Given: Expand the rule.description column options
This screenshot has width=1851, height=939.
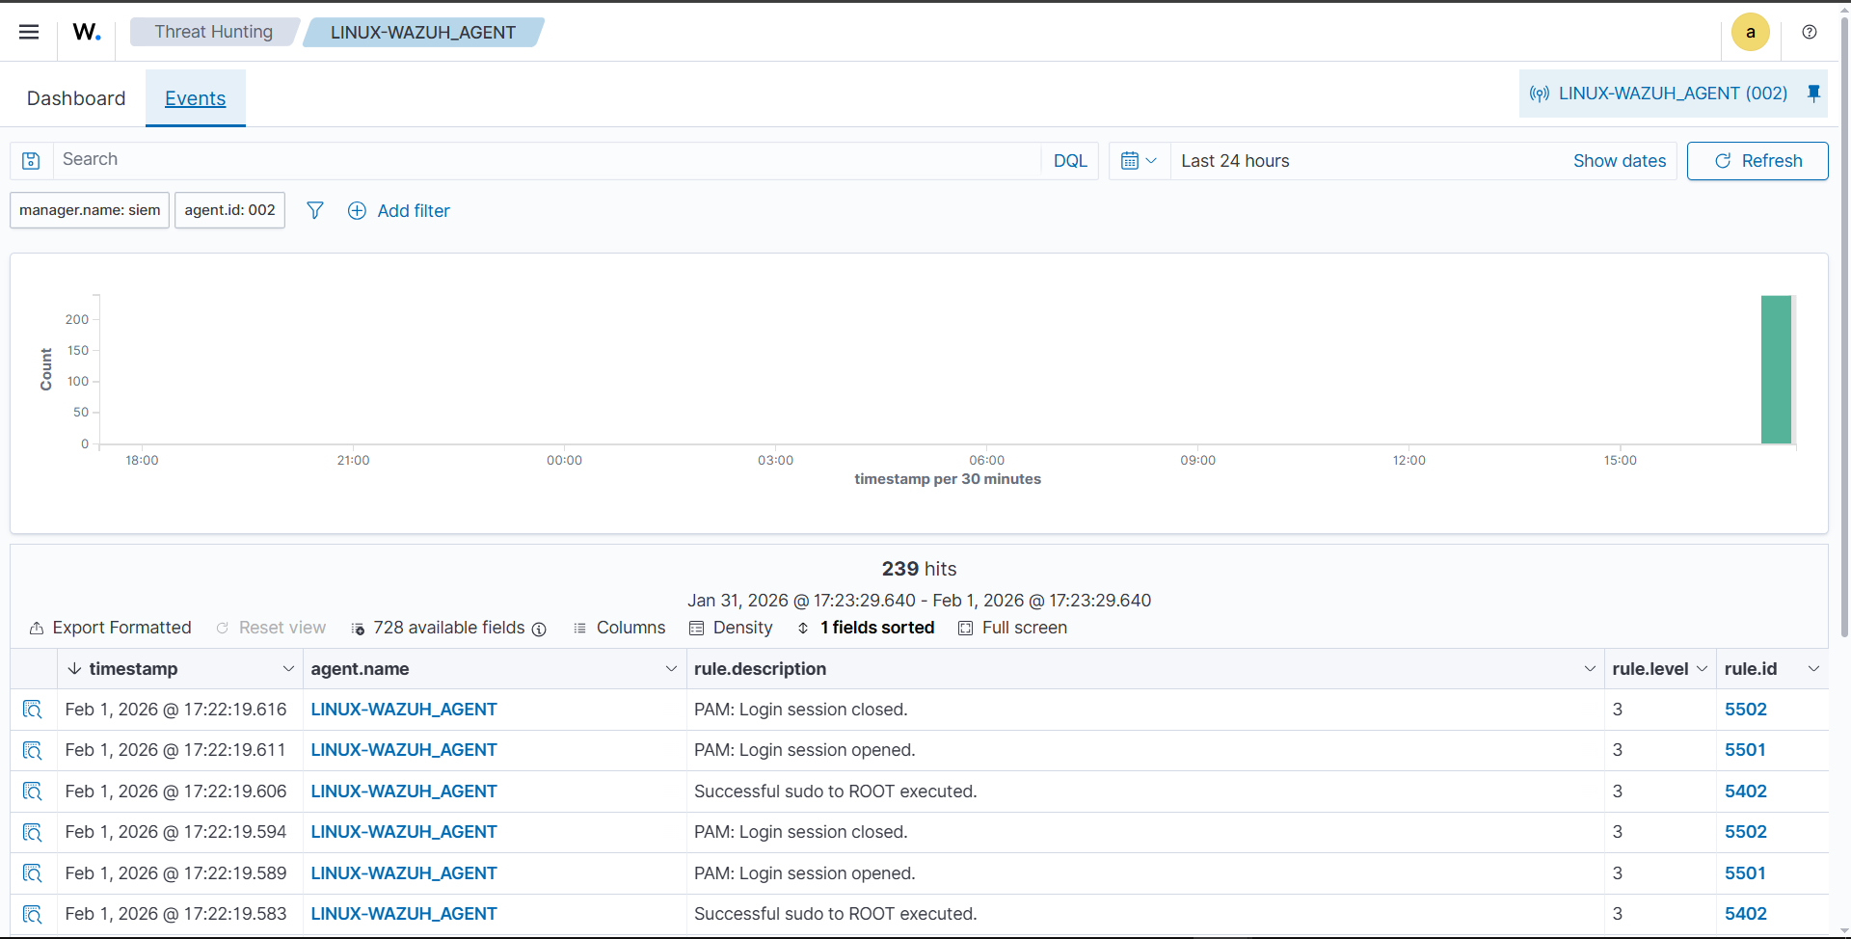Looking at the screenshot, I should [x=1589, y=669].
